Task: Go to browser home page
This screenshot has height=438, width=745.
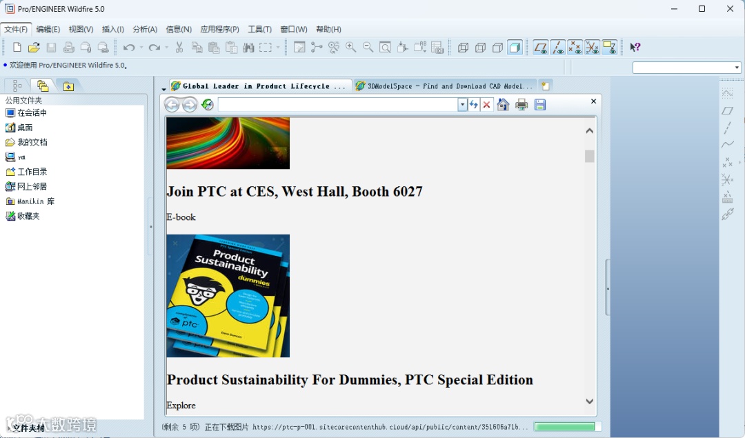Action: [x=503, y=105]
